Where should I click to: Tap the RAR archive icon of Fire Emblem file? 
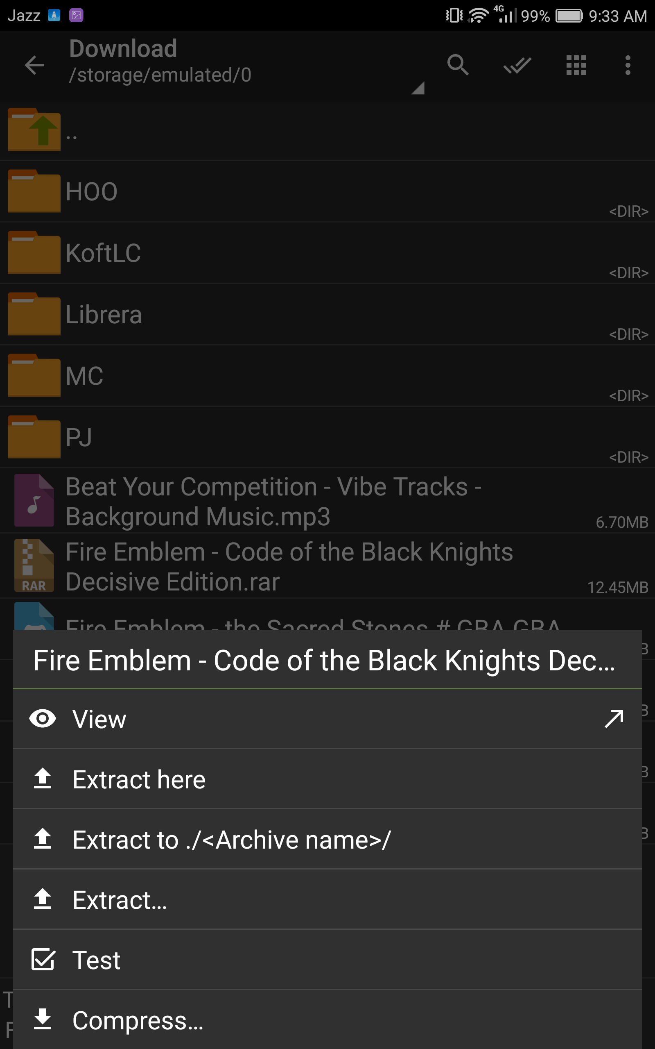(x=34, y=565)
